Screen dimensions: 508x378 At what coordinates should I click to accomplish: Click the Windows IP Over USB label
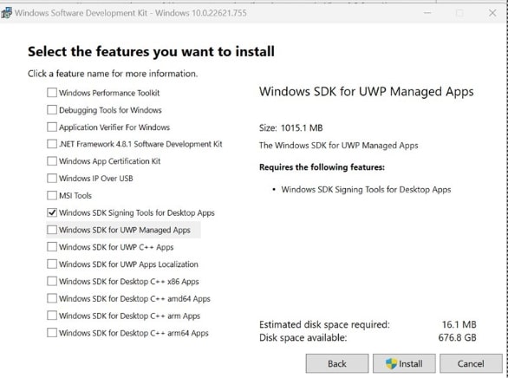pyautogui.click(x=96, y=179)
